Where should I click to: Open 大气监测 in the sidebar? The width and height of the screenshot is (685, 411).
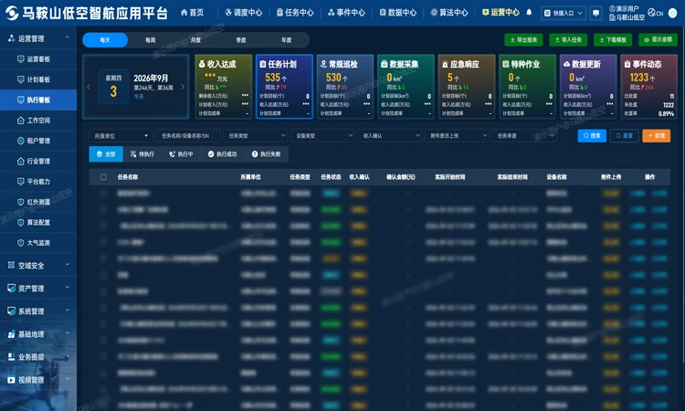[38, 243]
